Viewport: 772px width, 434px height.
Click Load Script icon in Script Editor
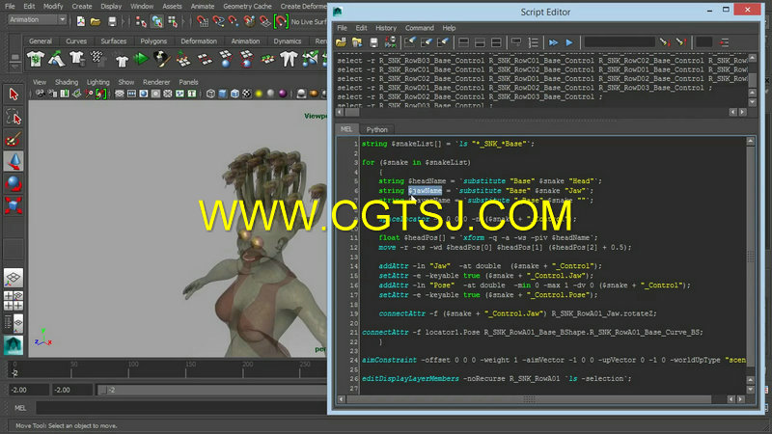342,42
